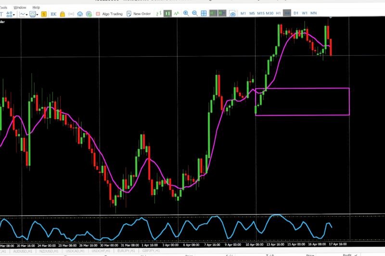
Task: Click the '10 Apr 08:00' time axis label
Action: point(255,244)
